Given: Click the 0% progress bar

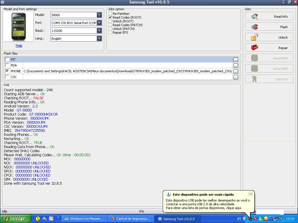Looking at the screenshot, I should [142, 211].
